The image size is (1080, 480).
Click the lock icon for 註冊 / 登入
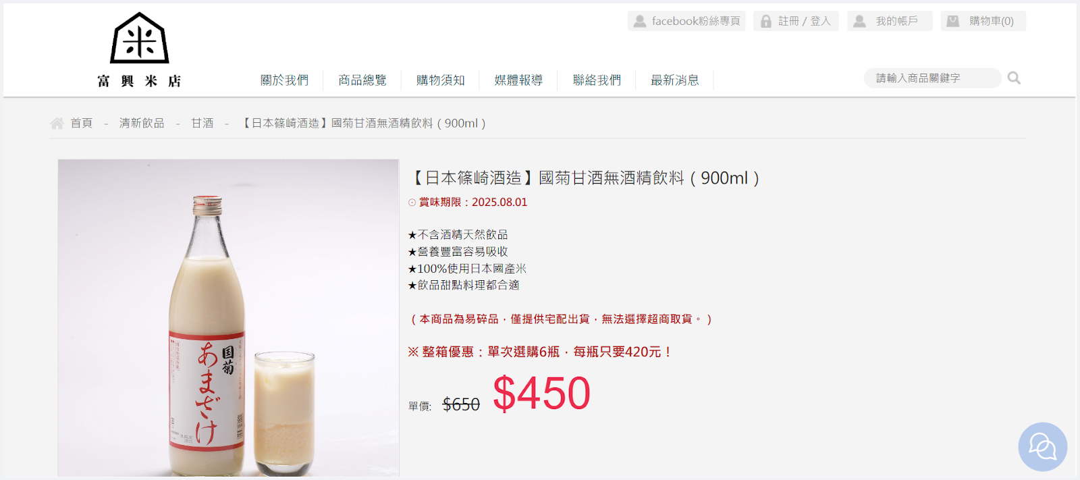[x=766, y=22]
